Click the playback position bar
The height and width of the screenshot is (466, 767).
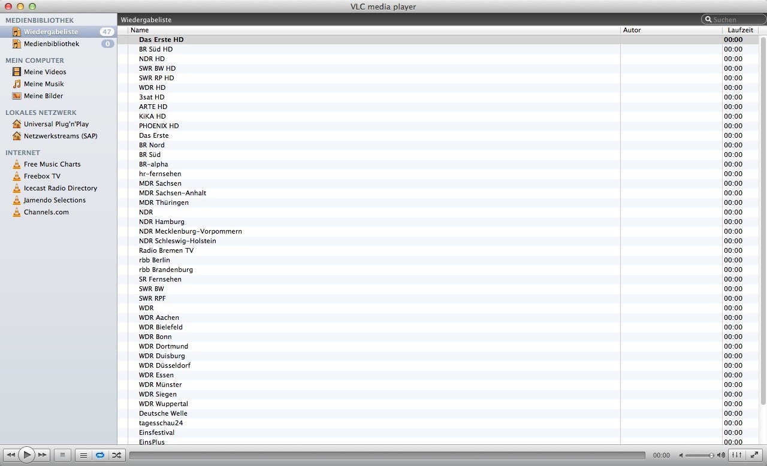click(387, 455)
